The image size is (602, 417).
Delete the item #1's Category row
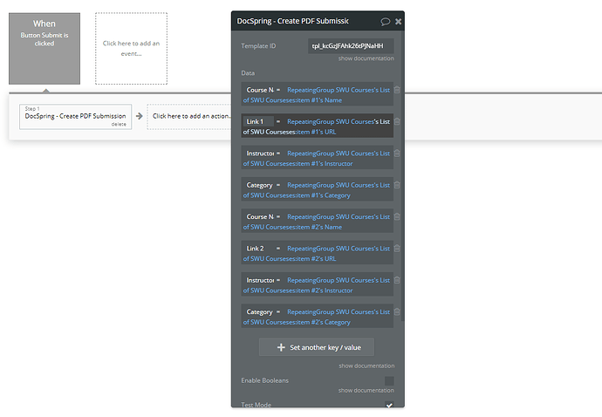(397, 185)
